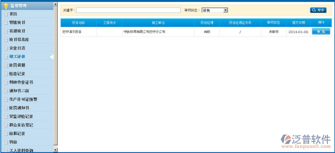Screen dimensions: 335x153
Task: Click the document icon beside 审批记录
Action: (6, 134)
